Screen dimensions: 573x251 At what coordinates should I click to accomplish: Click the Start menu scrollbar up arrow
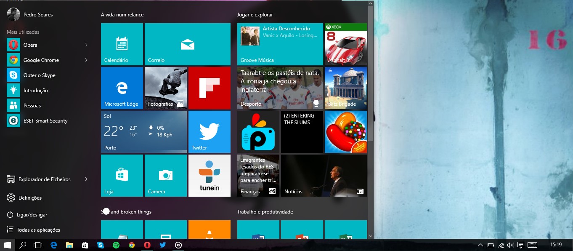tap(371, 3)
